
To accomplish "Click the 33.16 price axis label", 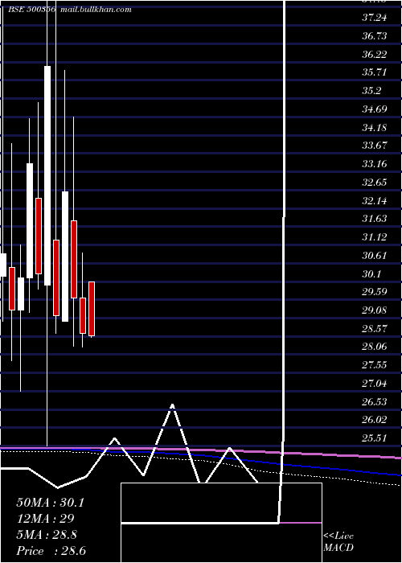I will pos(375,164).
